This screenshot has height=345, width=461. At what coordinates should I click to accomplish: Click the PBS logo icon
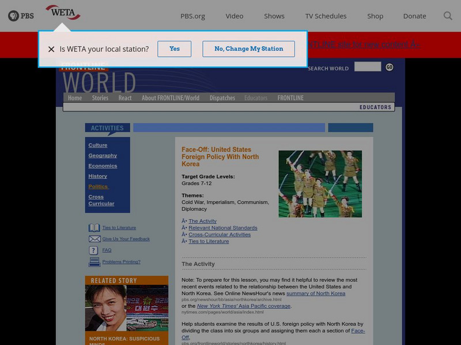tap(21, 16)
